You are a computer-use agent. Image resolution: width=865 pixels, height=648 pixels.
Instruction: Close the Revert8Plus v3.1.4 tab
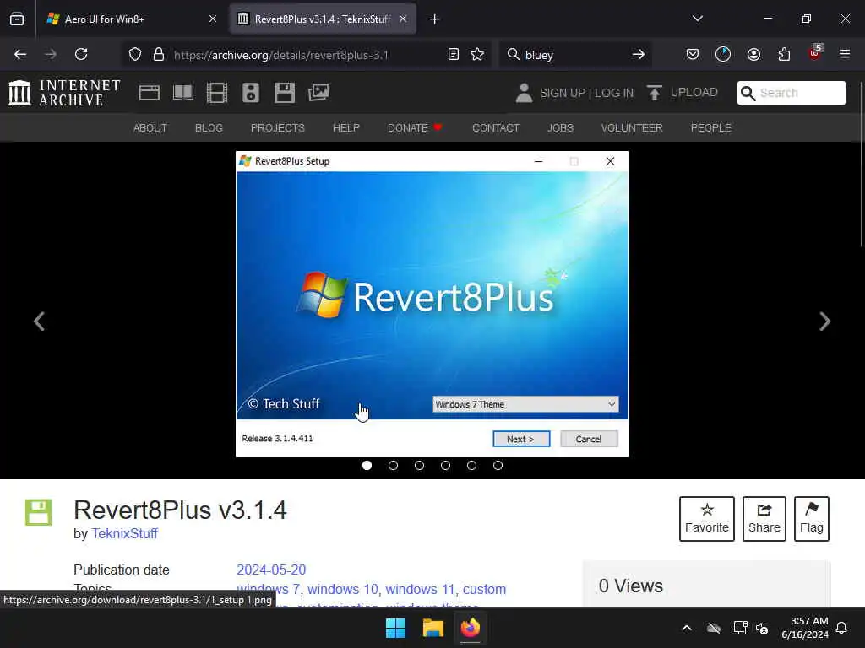tap(403, 19)
